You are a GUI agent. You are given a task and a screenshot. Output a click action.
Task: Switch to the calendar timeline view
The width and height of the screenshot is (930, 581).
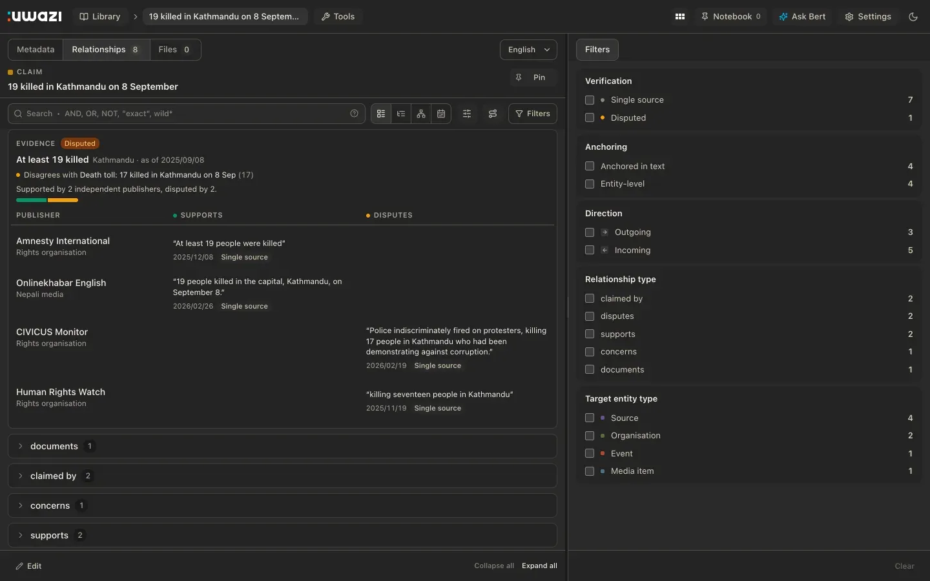point(441,114)
